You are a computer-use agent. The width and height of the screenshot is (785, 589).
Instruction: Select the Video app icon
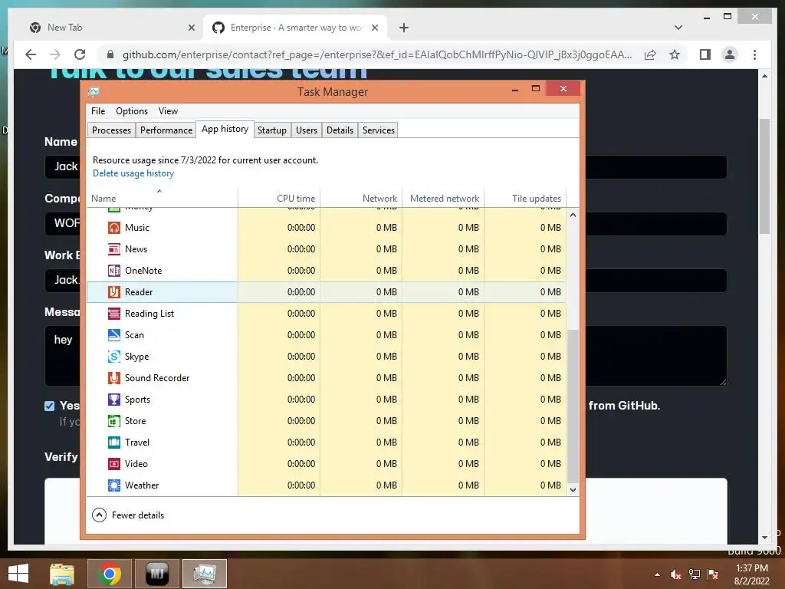(x=114, y=464)
